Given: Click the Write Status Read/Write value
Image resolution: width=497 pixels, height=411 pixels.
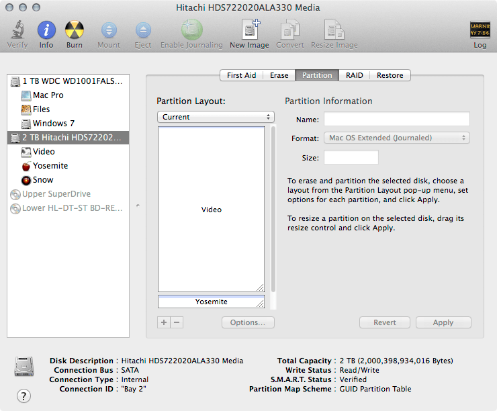Looking at the screenshot, I should [x=359, y=370].
